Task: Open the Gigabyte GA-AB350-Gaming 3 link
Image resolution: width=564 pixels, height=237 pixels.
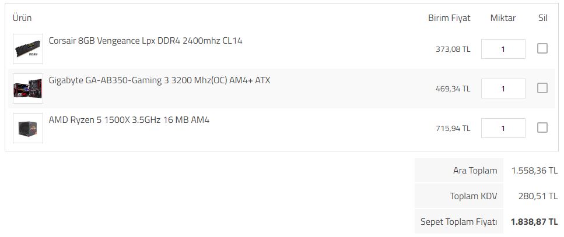Action: pos(159,80)
